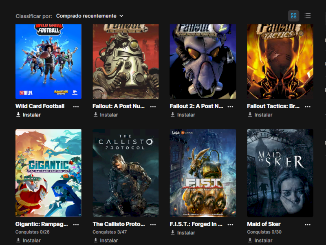Open The Callisto Protocol cover thumbnail
This screenshot has width=326, height=245.
[126, 173]
